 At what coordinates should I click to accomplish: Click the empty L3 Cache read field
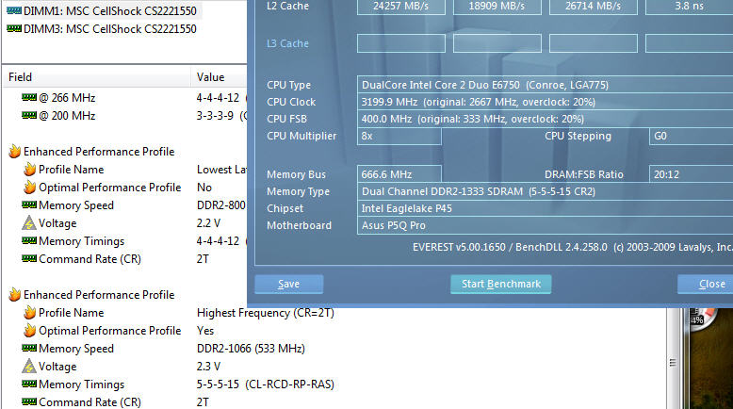tap(401, 43)
